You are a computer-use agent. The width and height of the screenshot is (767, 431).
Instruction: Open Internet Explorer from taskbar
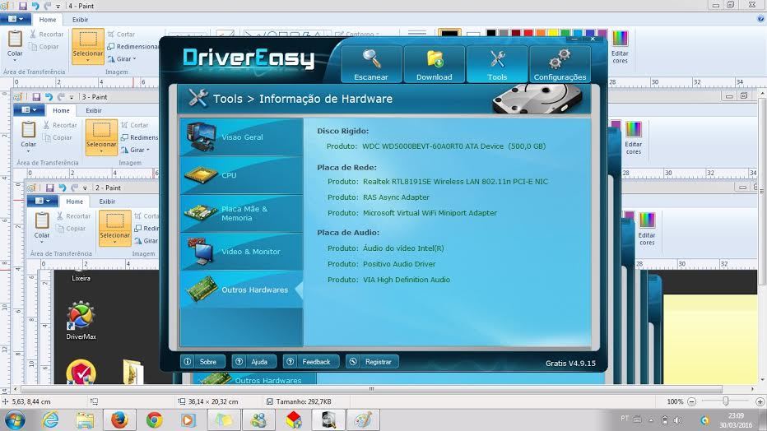[x=50, y=420]
